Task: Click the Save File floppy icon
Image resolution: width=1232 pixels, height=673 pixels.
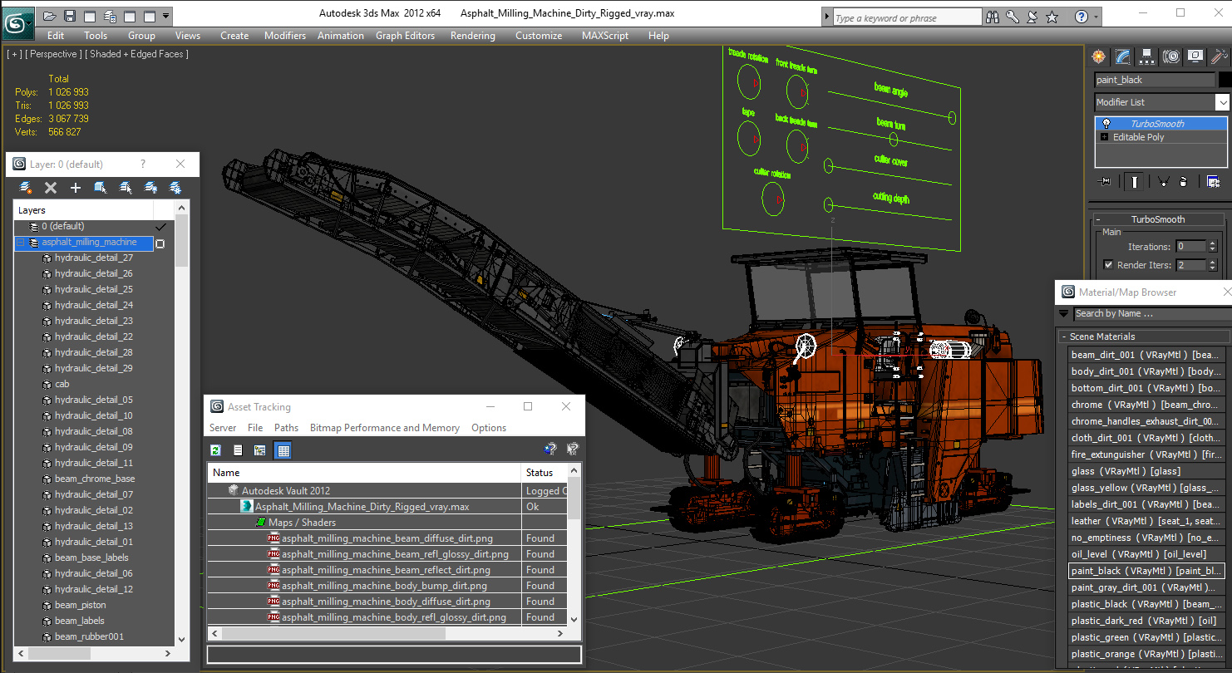Action: pyautogui.click(x=70, y=16)
